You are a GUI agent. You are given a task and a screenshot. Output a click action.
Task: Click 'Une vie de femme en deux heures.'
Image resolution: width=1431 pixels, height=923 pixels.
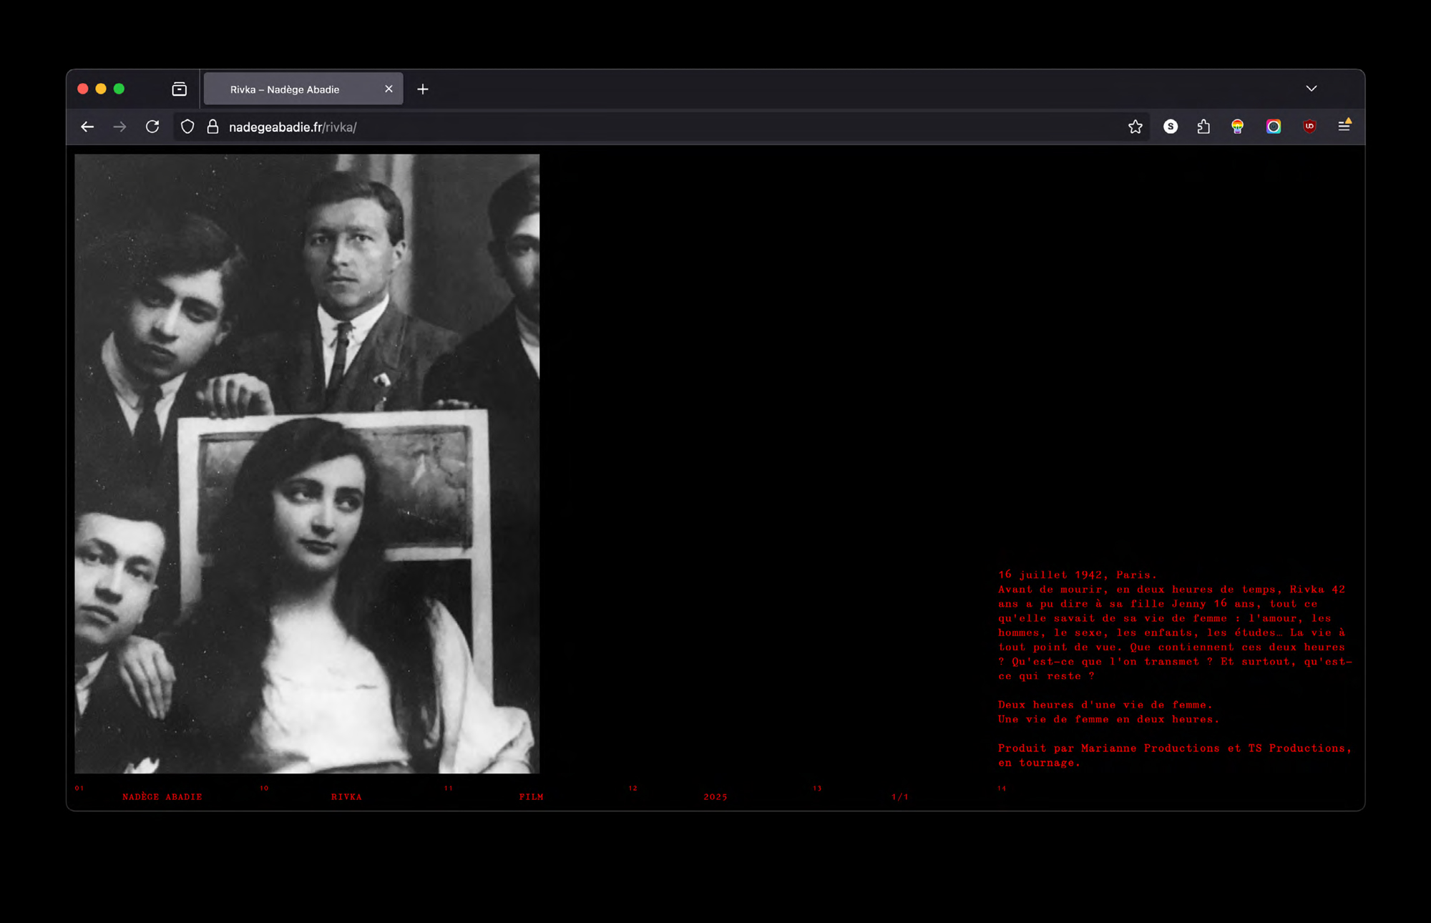[x=1109, y=719]
